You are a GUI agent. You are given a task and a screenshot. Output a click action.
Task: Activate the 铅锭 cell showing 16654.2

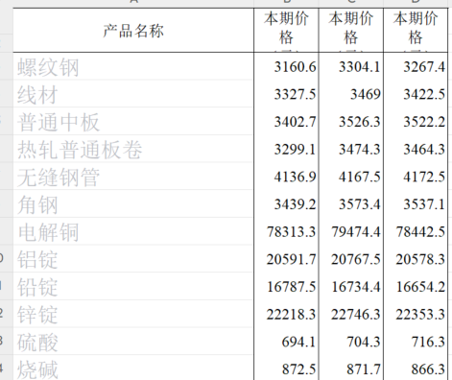(416, 287)
